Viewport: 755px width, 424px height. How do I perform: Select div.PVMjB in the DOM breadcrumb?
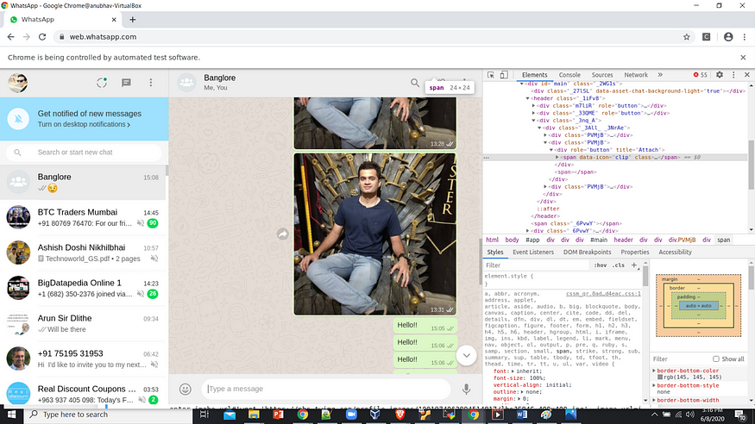pos(682,240)
